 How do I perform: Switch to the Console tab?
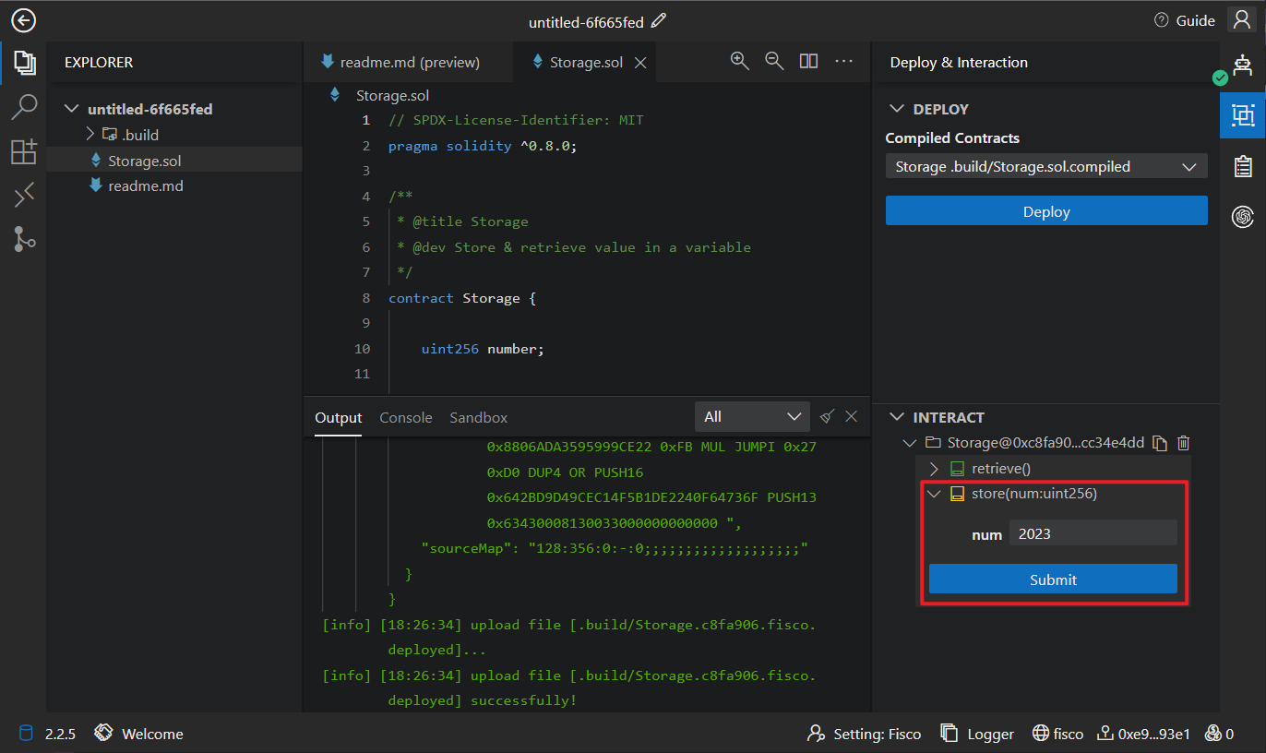[x=405, y=417]
